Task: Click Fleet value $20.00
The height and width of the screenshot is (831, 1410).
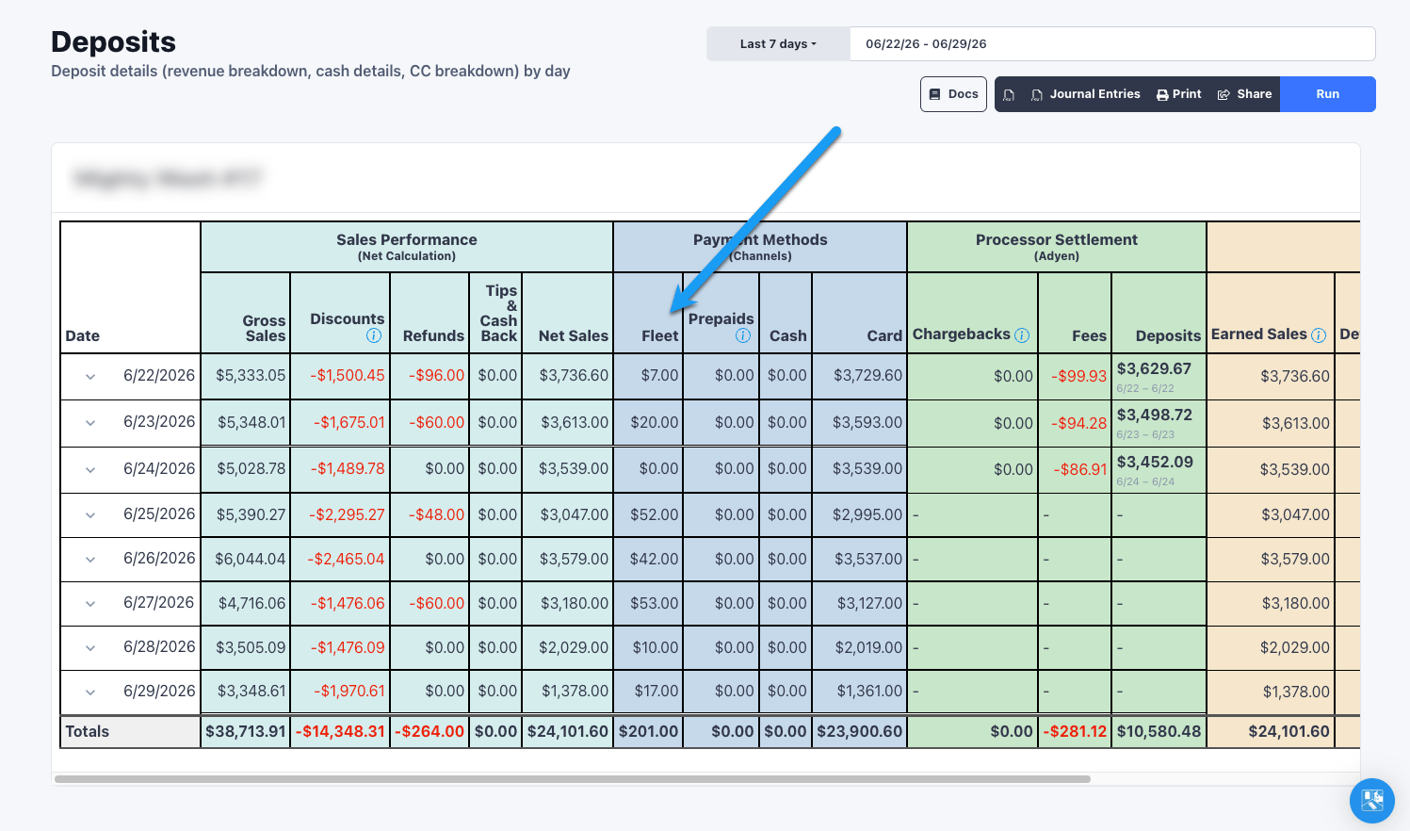Action: coord(655,422)
